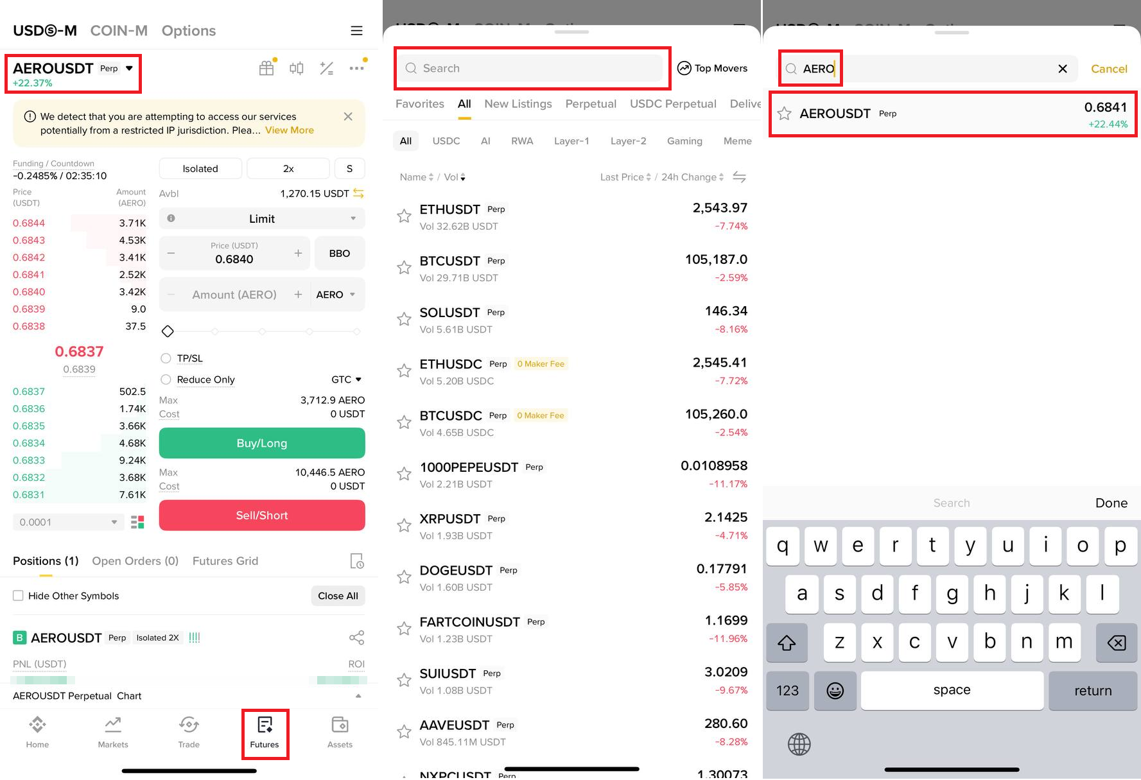Tap the BBO button
This screenshot has width=1141, height=780.
(340, 254)
